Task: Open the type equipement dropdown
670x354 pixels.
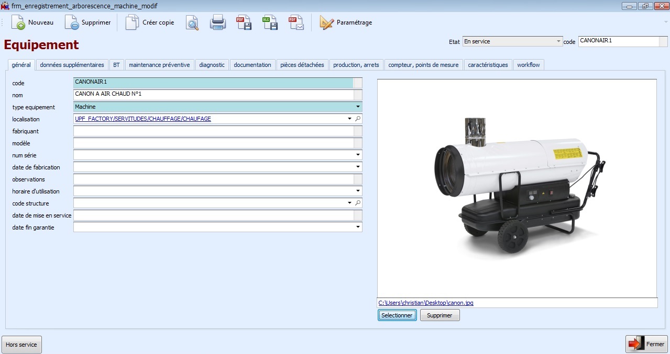Action: point(358,107)
